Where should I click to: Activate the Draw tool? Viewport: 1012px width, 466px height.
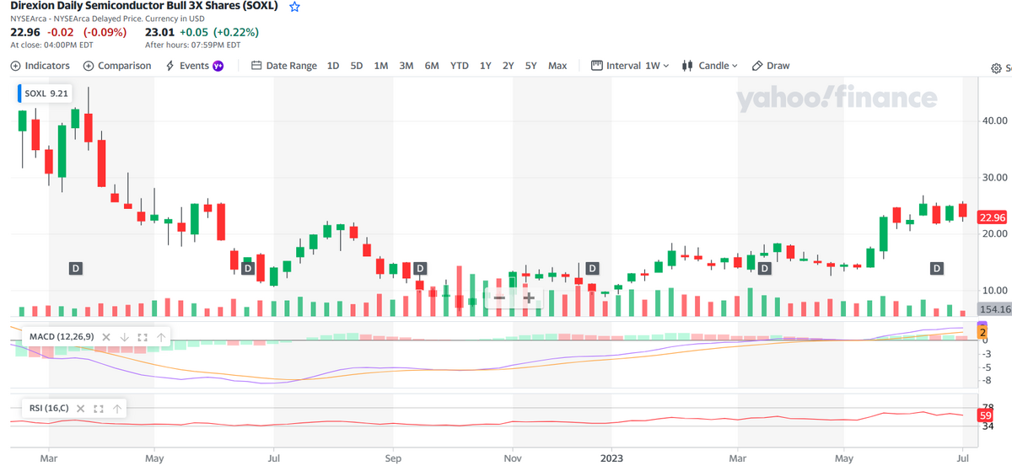[x=771, y=66]
